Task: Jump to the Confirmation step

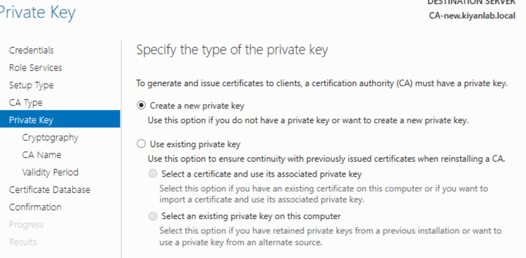Action: pyautogui.click(x=35, y=207)
